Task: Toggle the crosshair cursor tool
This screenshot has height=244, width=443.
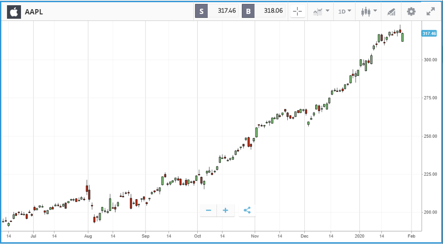Action: pos(297,12)
